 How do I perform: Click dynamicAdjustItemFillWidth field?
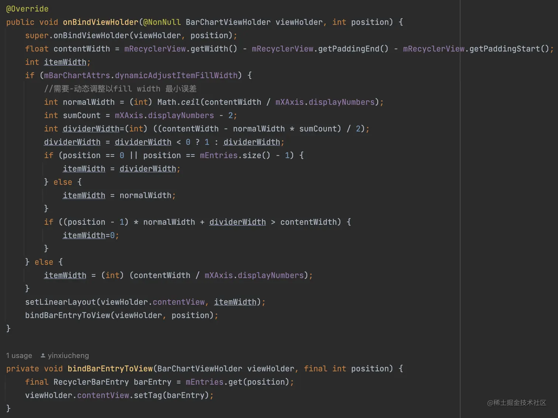coord(176,75)
